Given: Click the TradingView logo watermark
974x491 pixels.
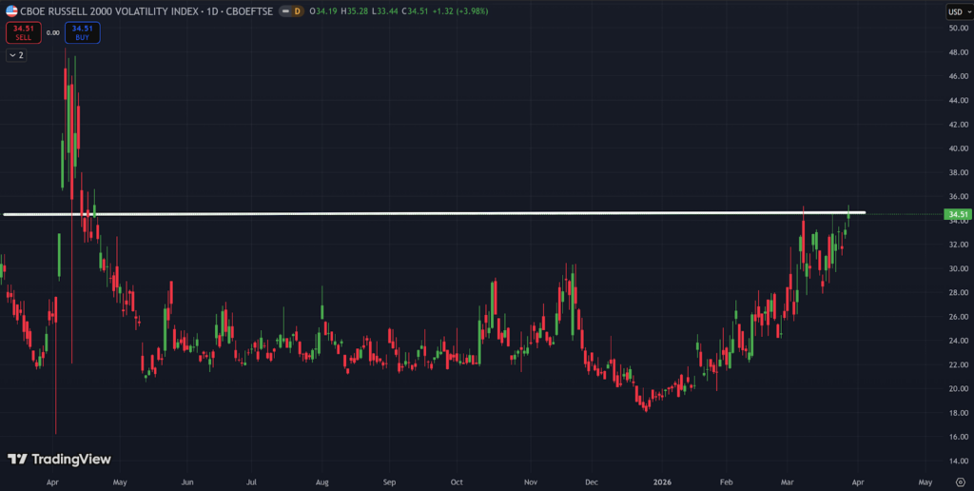Looking at the screenshot, I should click(x=59, y=460).
